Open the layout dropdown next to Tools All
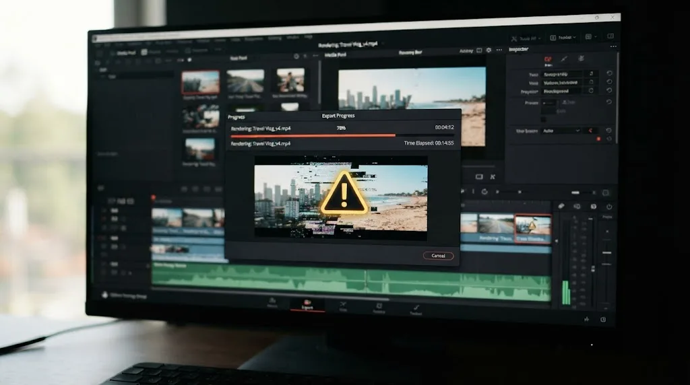 563,38
